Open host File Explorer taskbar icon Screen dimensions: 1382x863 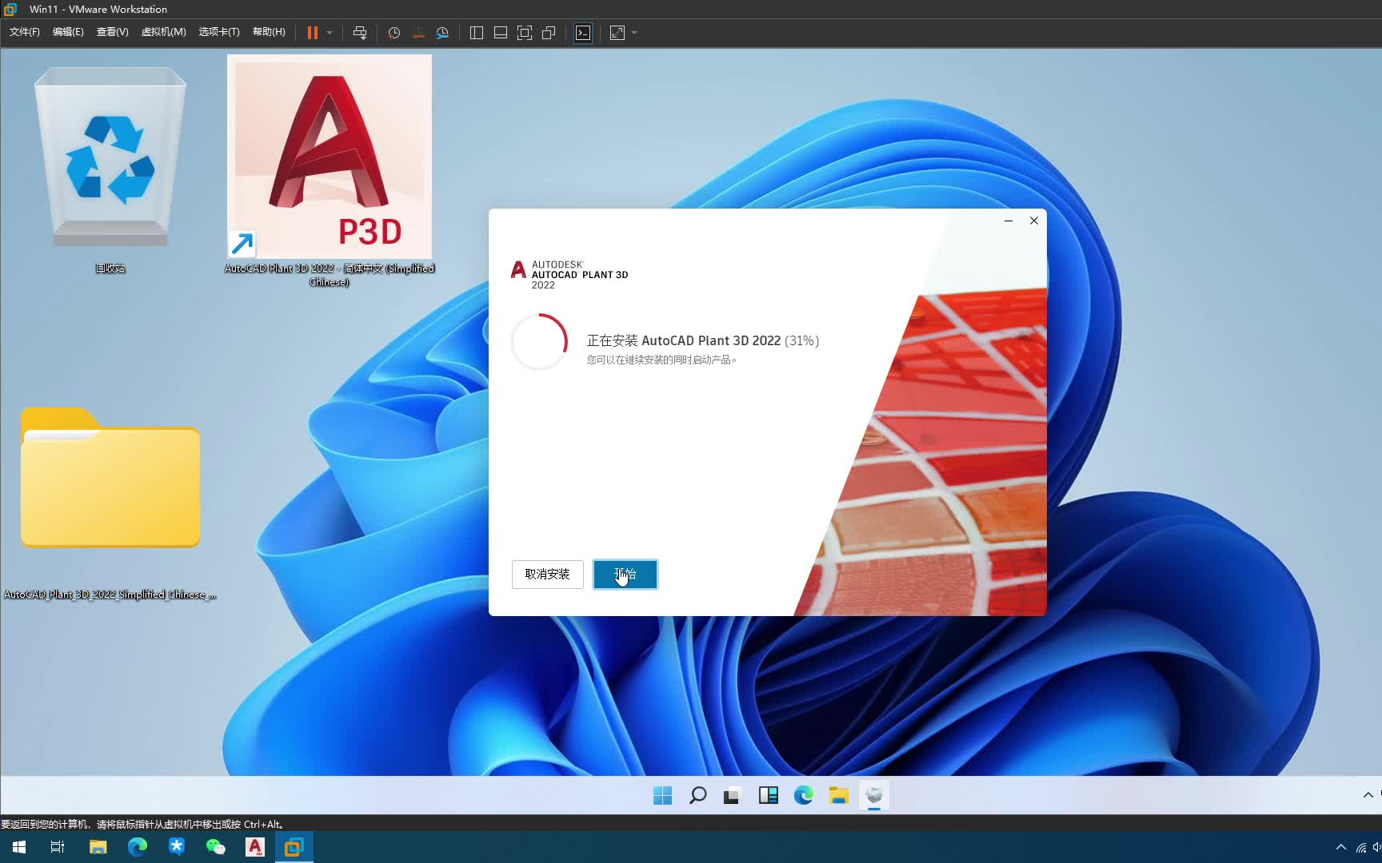coord(98,847)
